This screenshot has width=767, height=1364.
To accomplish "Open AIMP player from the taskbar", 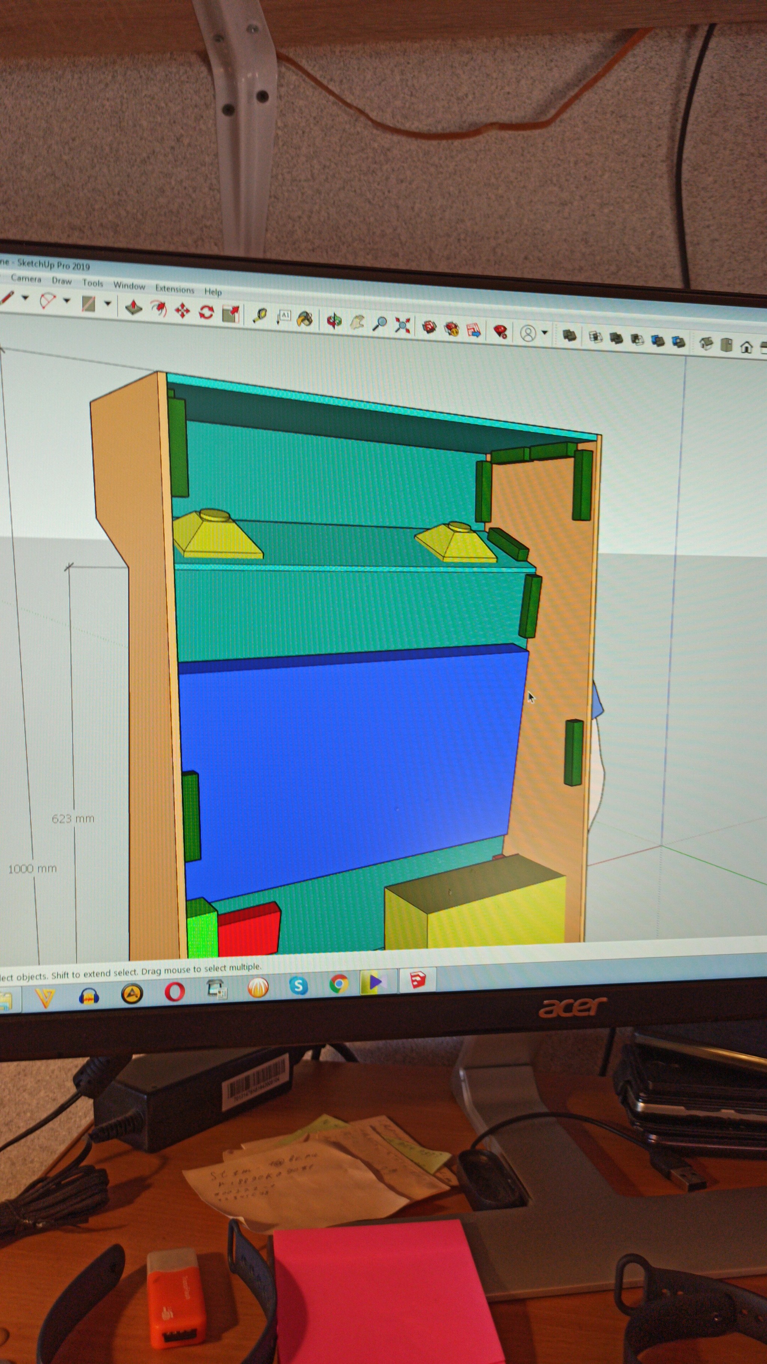I will pyautogui.click(x=132, y=994).
